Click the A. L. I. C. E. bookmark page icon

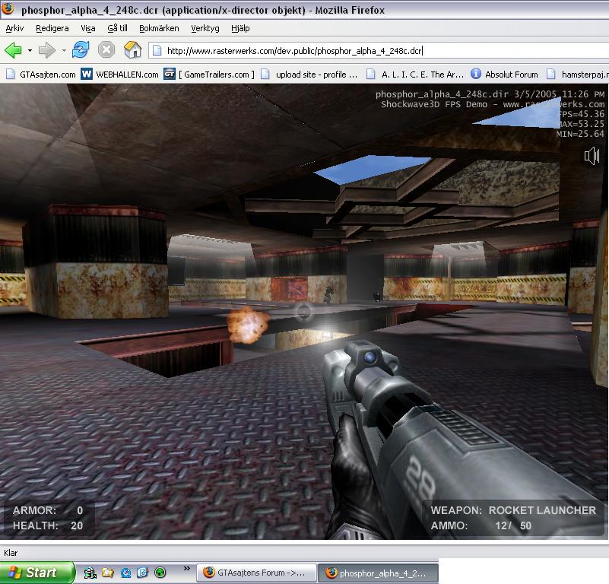point(371,74)
